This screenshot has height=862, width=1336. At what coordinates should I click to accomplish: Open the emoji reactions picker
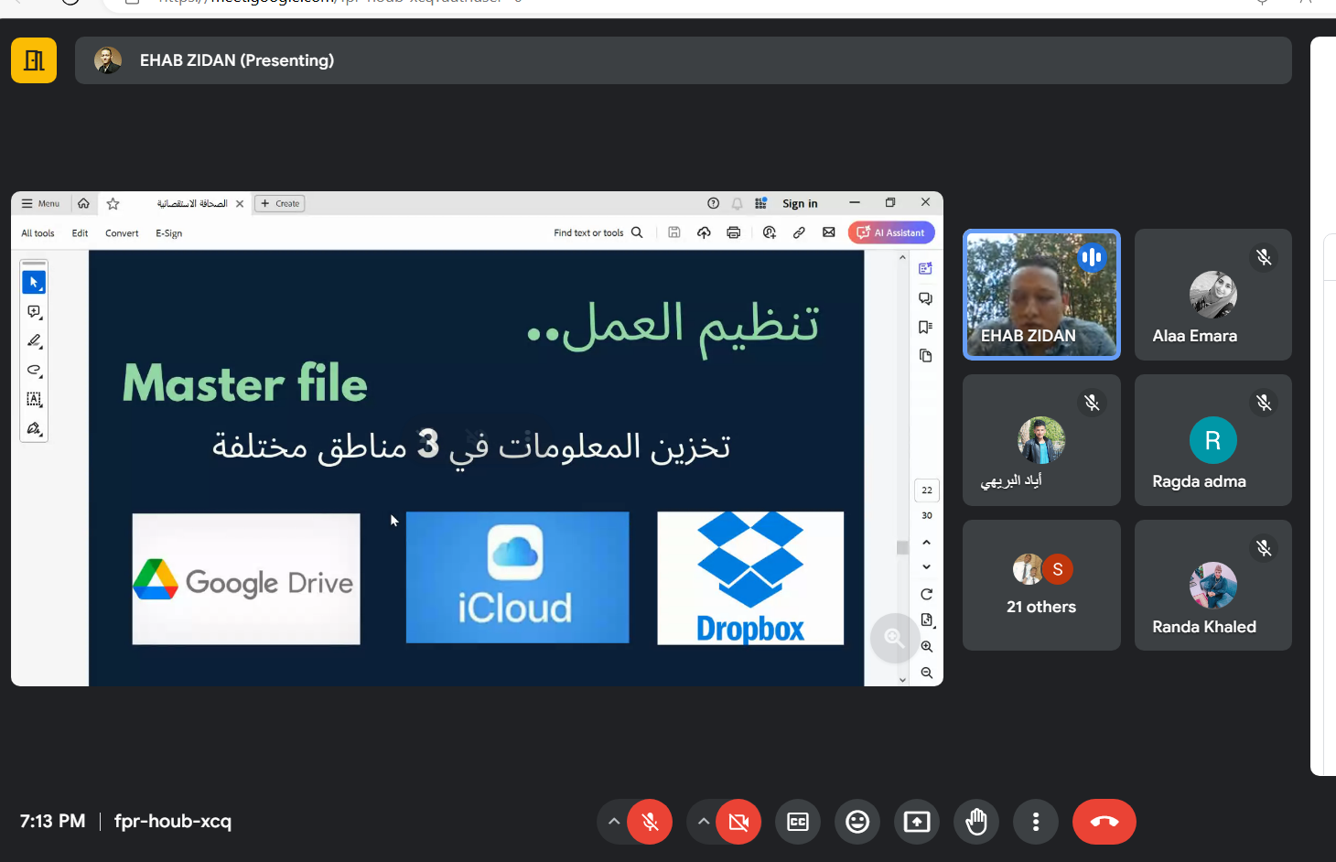857,822
